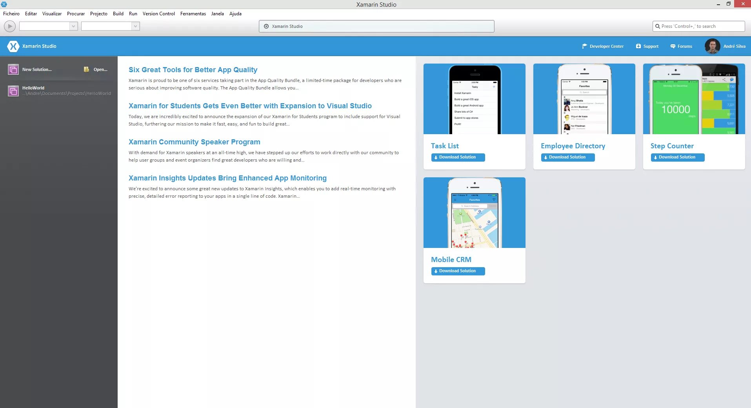Open the recent HelloWorld solution
The height and width of the screenshot is (408, 751).
coord(59,91)
